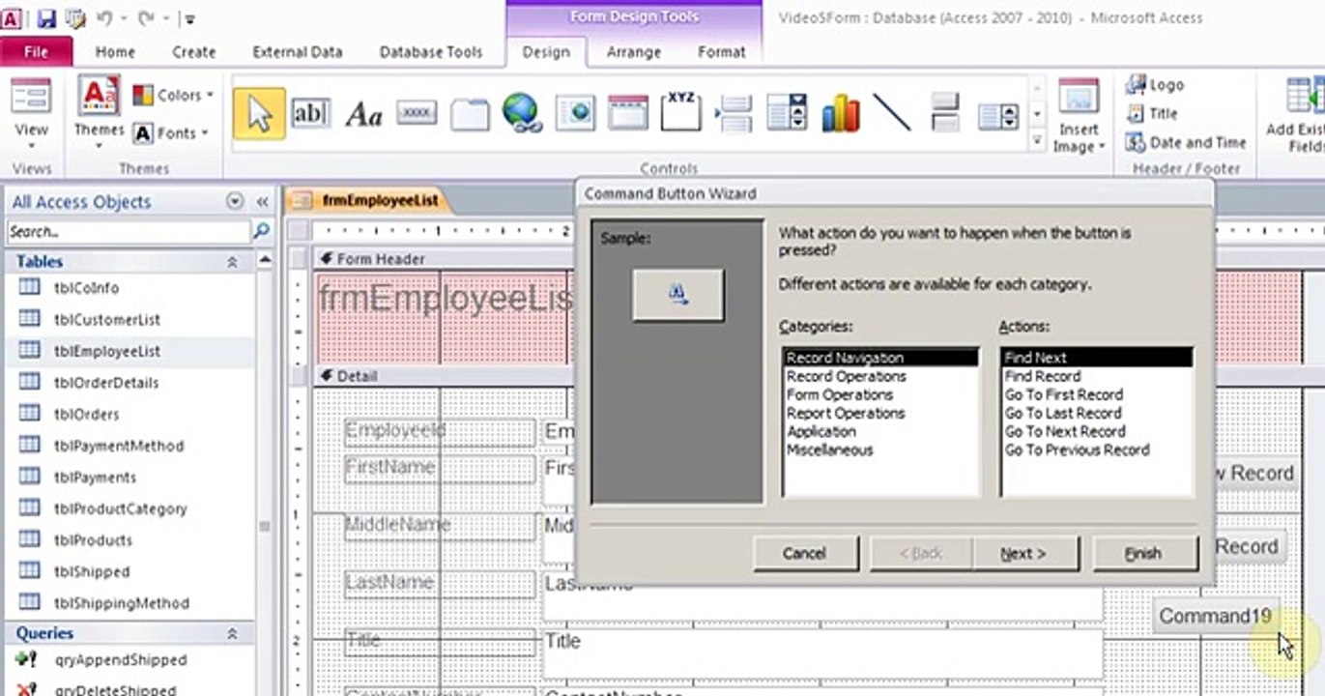Pick the Text Box control tool

[310, 113]
